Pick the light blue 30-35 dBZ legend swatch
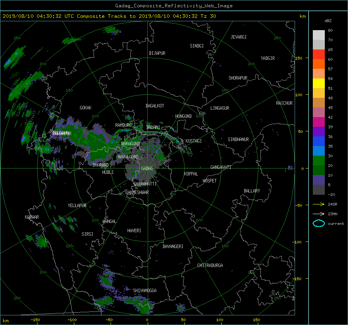 click(x=319, y=151)
